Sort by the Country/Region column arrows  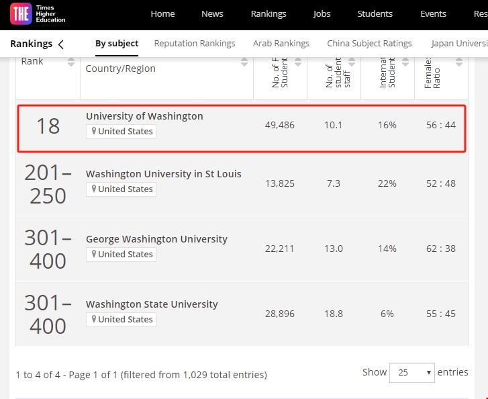pos(245,62)
